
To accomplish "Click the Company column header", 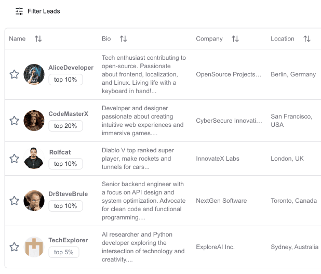I will [x=209, y=38].
